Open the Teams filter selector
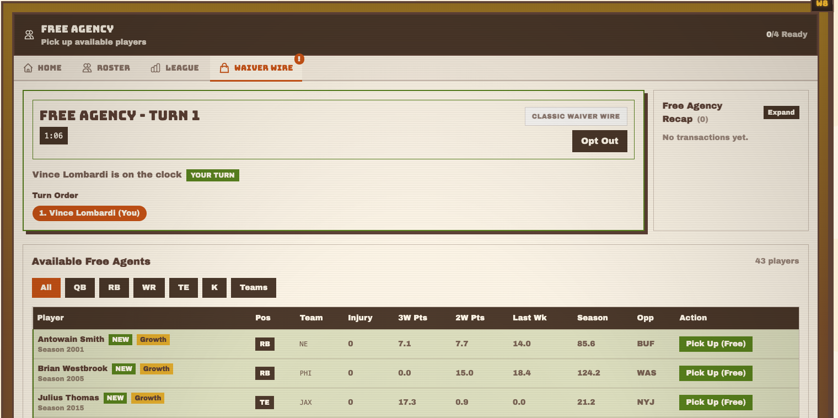The image size is (838, 418). tap(253, 287)
